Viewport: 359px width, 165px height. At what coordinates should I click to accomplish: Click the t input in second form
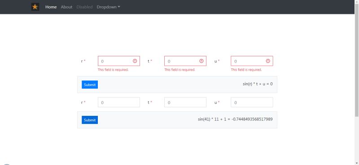[x=185, y=102]
